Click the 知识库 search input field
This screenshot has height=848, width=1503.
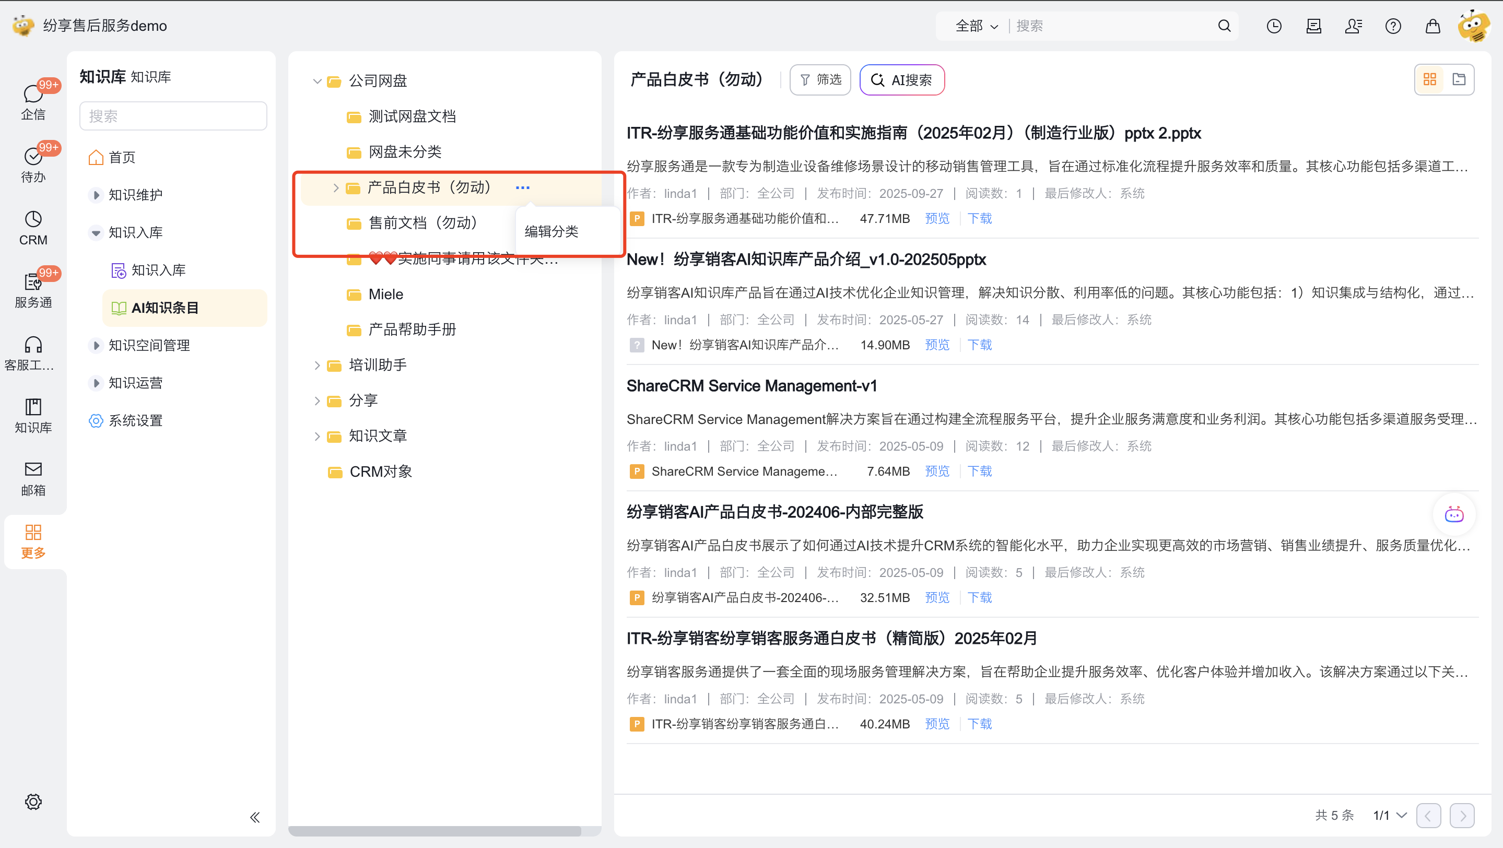point(173,116)
